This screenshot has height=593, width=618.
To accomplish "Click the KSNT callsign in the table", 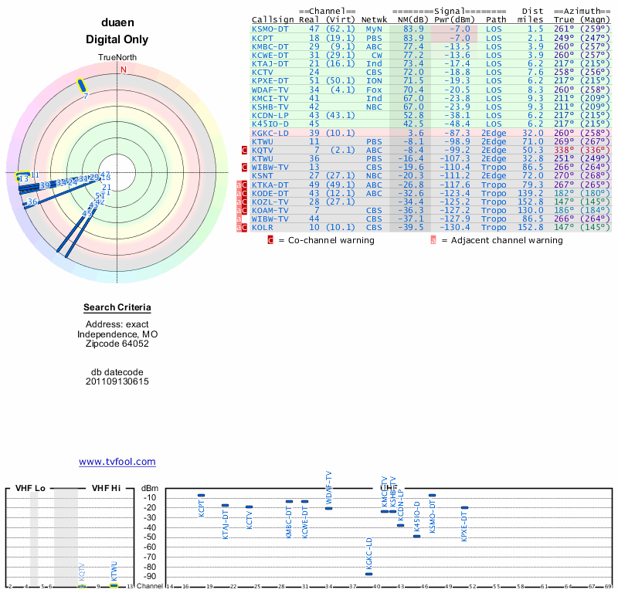I will (x=263, y=176).
